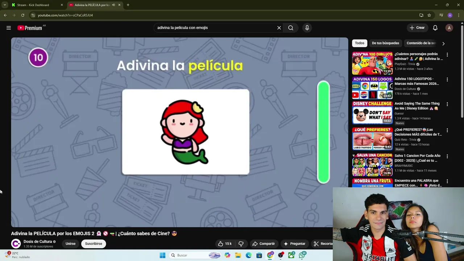Open options for 'Avoid Saying The Same Thing' video
464x261 pixels.
(x=447, y=104)
